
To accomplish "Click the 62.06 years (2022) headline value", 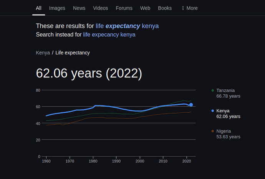I will click(x=89, y=73).
